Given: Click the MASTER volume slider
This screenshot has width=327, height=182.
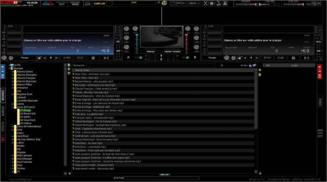Looking at the screenshot, I should tap(246, 4).
